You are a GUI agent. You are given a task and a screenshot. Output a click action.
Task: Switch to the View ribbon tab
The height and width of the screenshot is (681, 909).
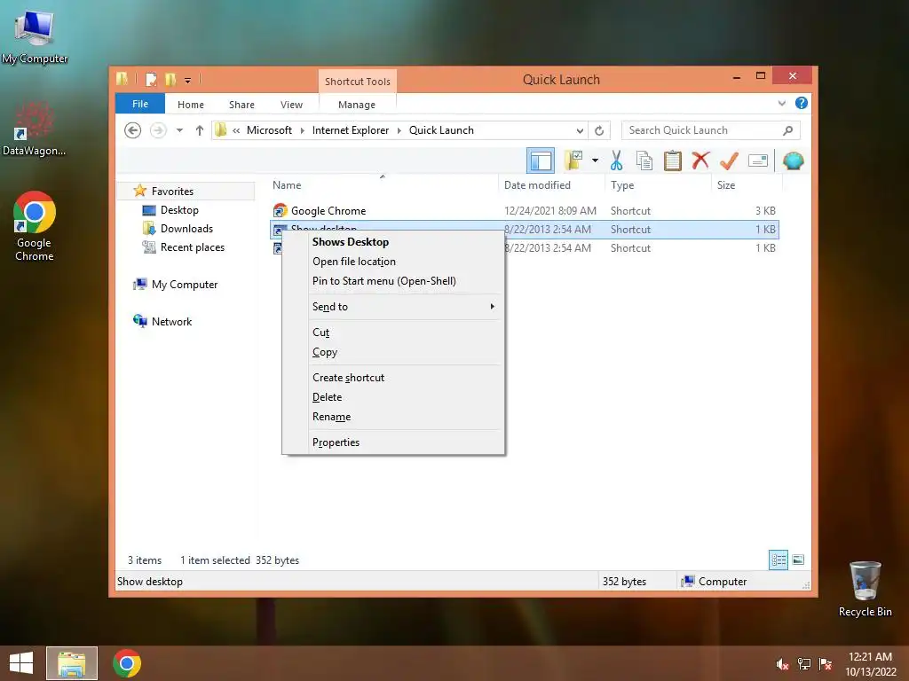pos(291,105)
